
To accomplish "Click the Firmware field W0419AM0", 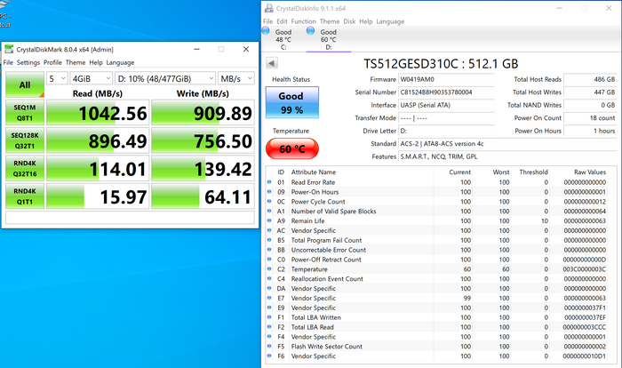I will click(446, 79).
